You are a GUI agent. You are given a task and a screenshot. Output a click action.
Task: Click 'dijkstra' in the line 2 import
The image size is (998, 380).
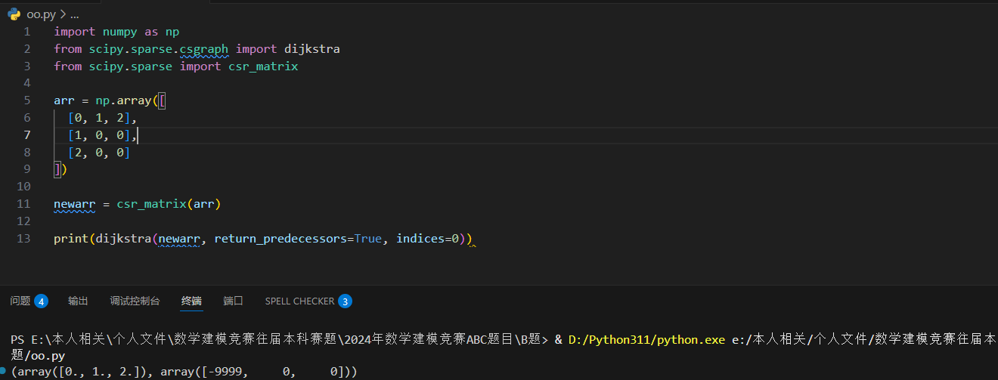click(312, 49)
